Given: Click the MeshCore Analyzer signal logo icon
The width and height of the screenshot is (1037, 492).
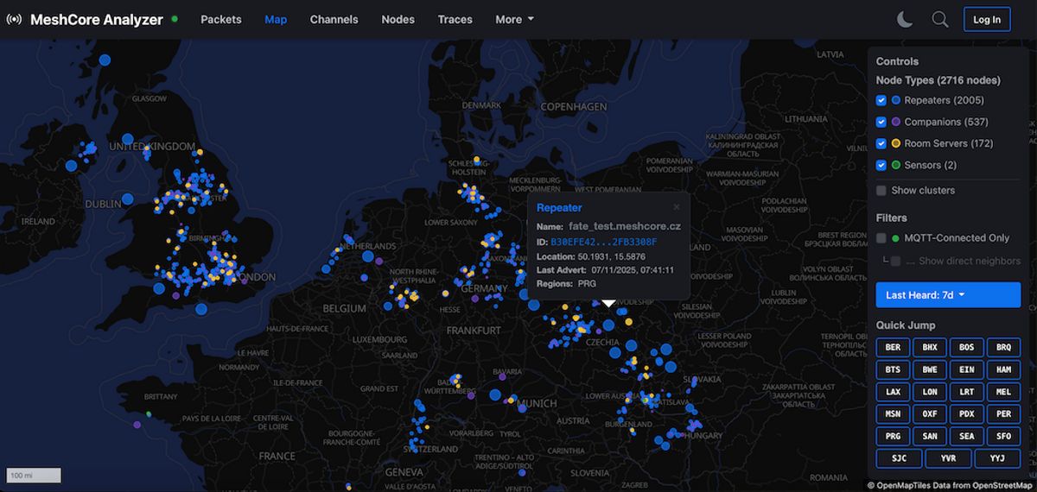Looking at the screenshot, I should (x=14, y=19).
